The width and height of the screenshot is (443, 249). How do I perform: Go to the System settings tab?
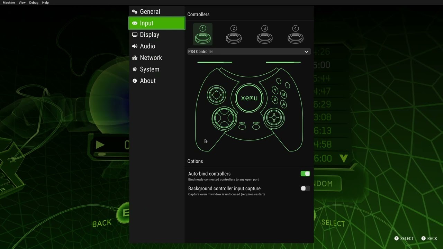(157, 69)
